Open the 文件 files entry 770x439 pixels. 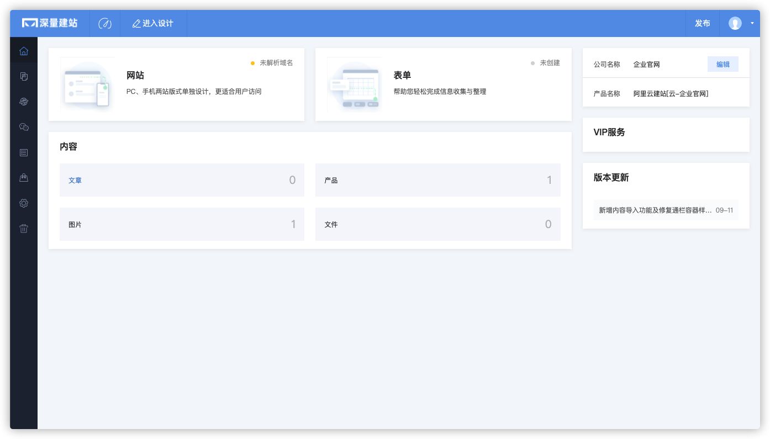[438, 224]
